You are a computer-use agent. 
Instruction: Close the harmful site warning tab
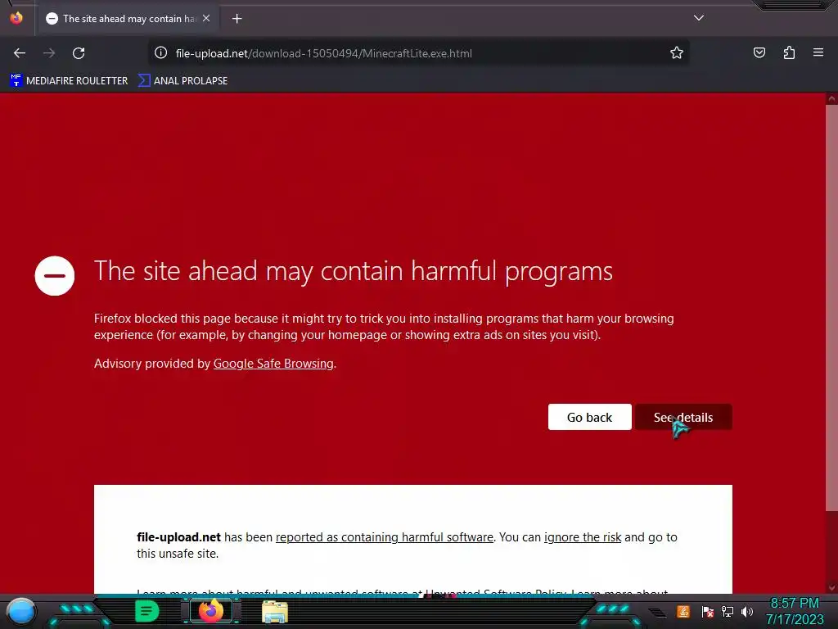[206, 18]
